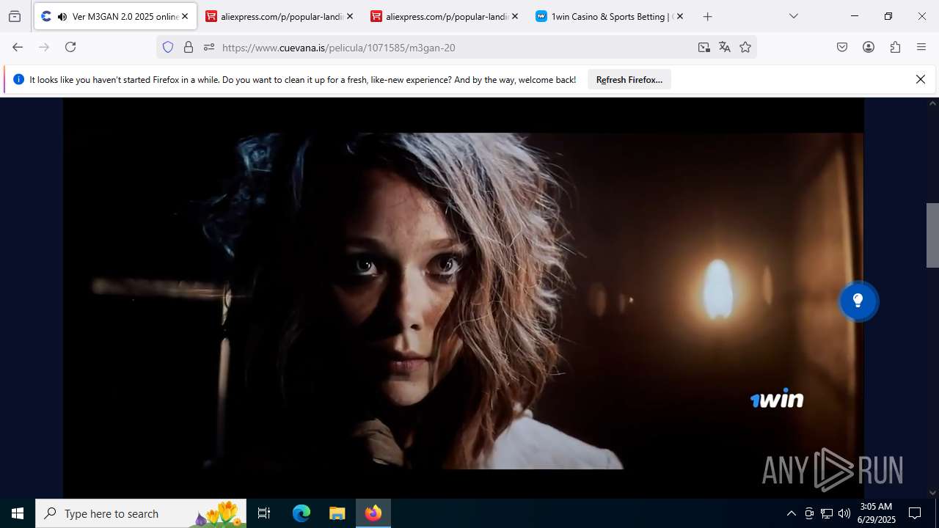Close the aliexpress tab beside the M3GAN tab
The image size is (939, 528).
click(x=350, y=16)
